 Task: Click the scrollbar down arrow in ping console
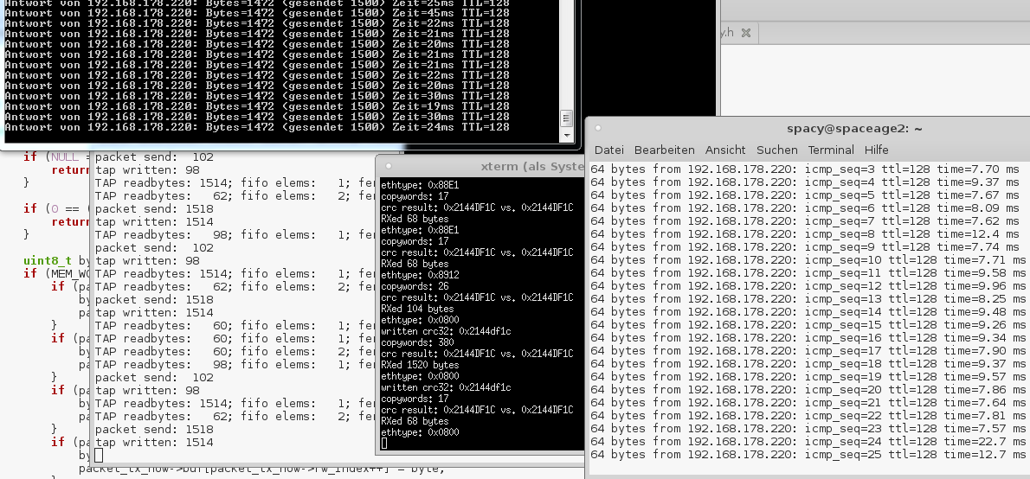tap(567, 135)
